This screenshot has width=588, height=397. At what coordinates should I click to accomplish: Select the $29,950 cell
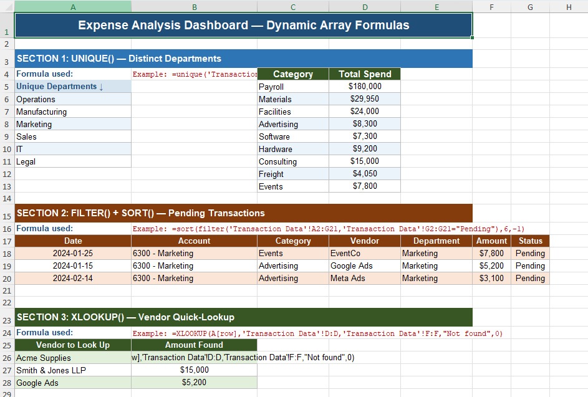[365, 99]
